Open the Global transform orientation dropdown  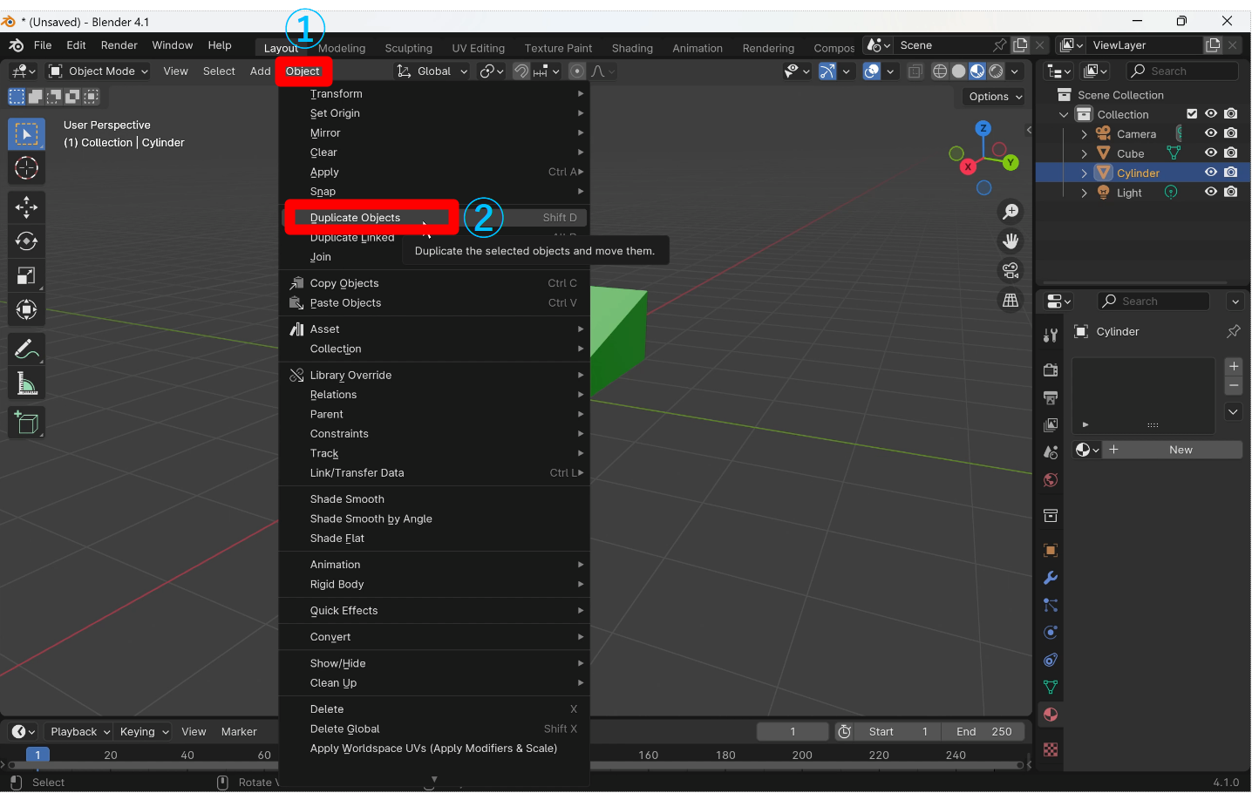click(432, 71)
